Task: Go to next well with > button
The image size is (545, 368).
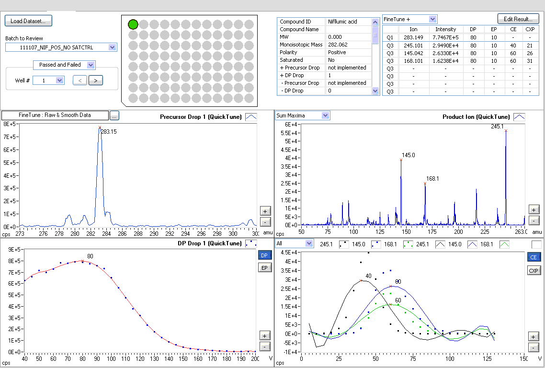Action: point(96,80)
